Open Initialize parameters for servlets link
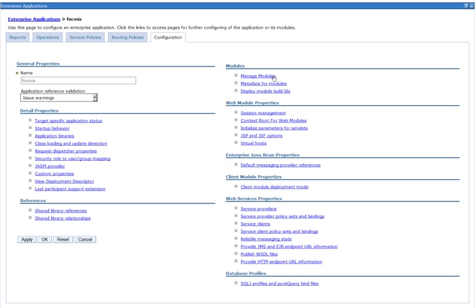The width and height of the screenshot is (476, 308). click(x=274, y=128)
